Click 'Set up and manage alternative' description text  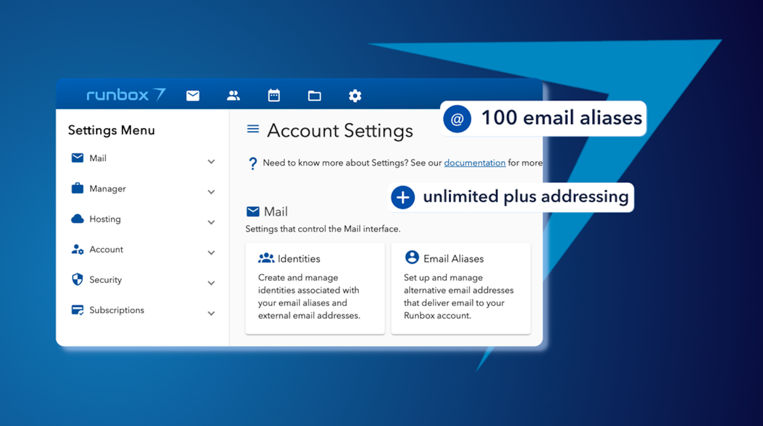click(x=459, y=297)
